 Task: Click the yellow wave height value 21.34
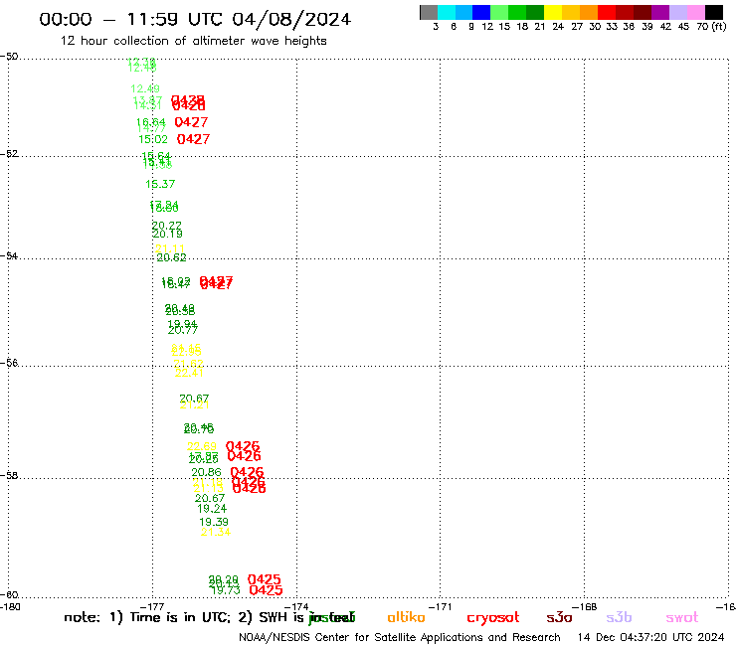(216, 532)
